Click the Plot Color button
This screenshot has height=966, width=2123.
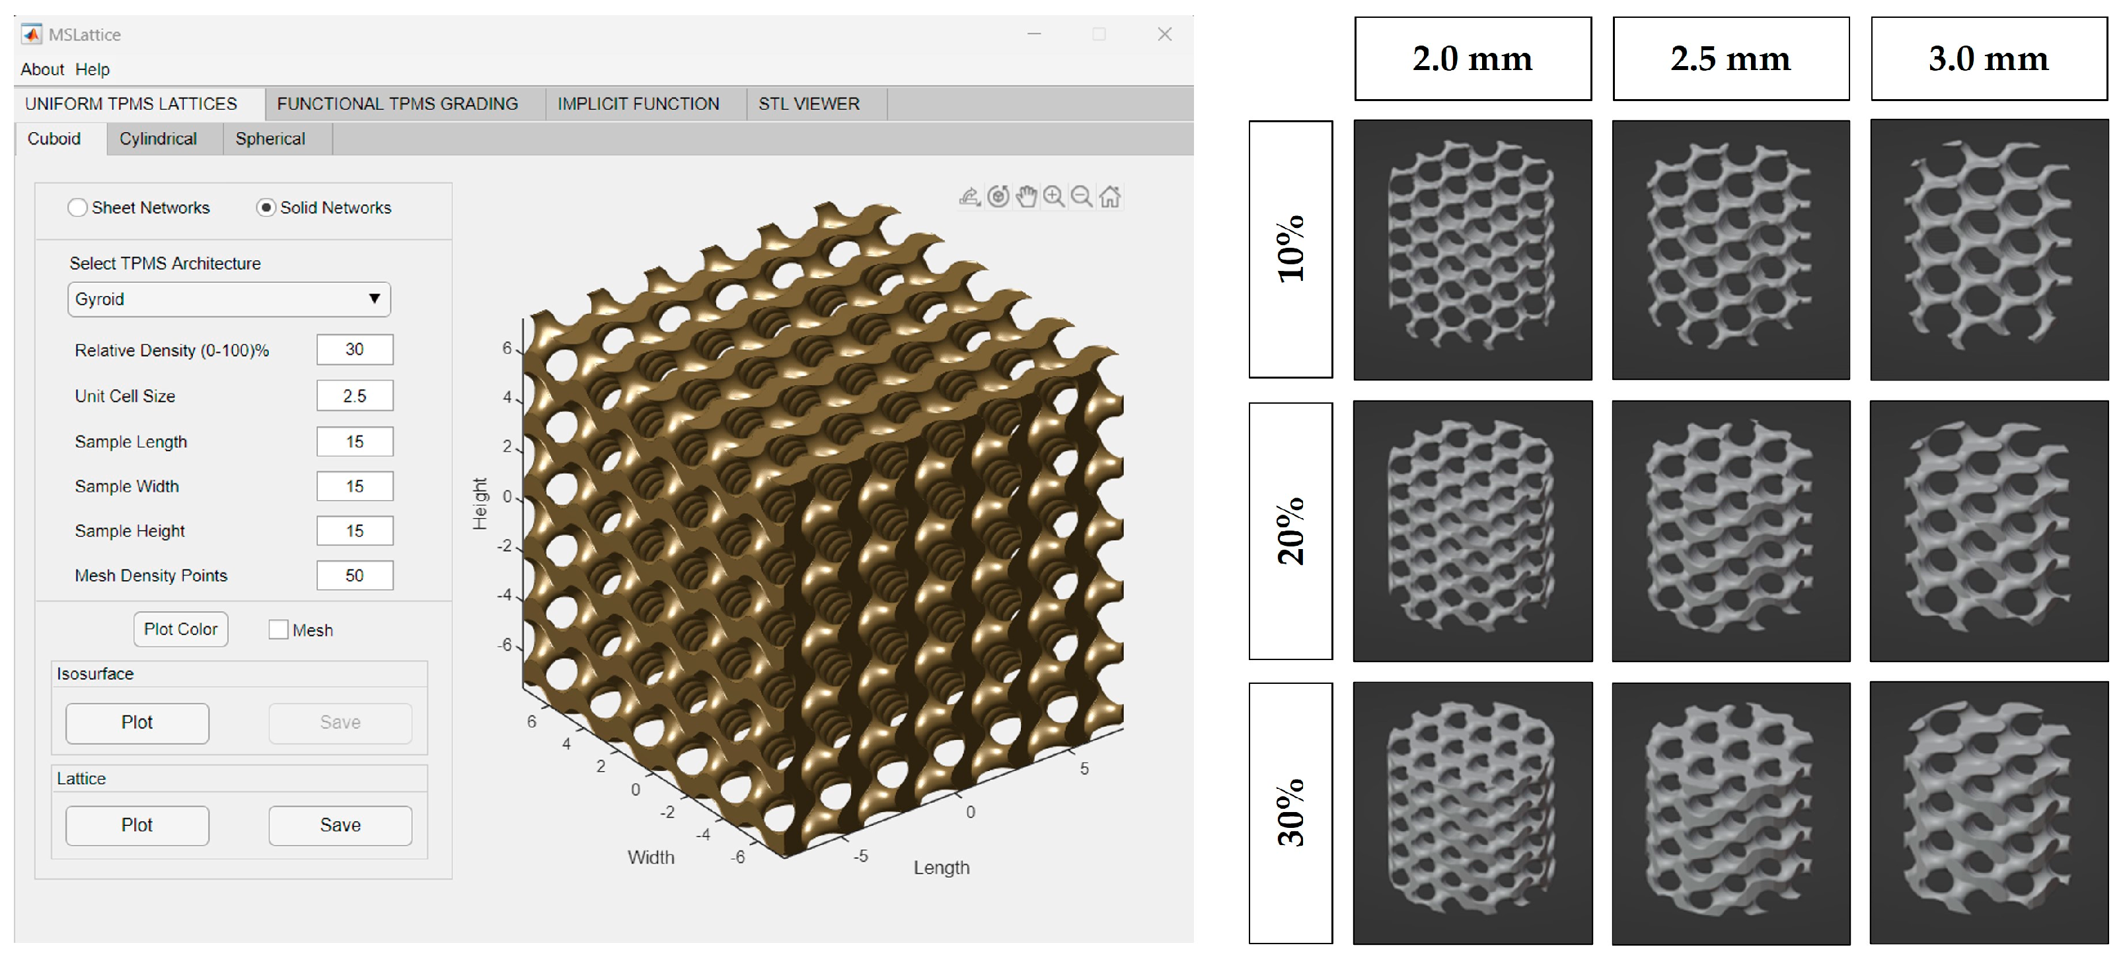click(180, 629)
